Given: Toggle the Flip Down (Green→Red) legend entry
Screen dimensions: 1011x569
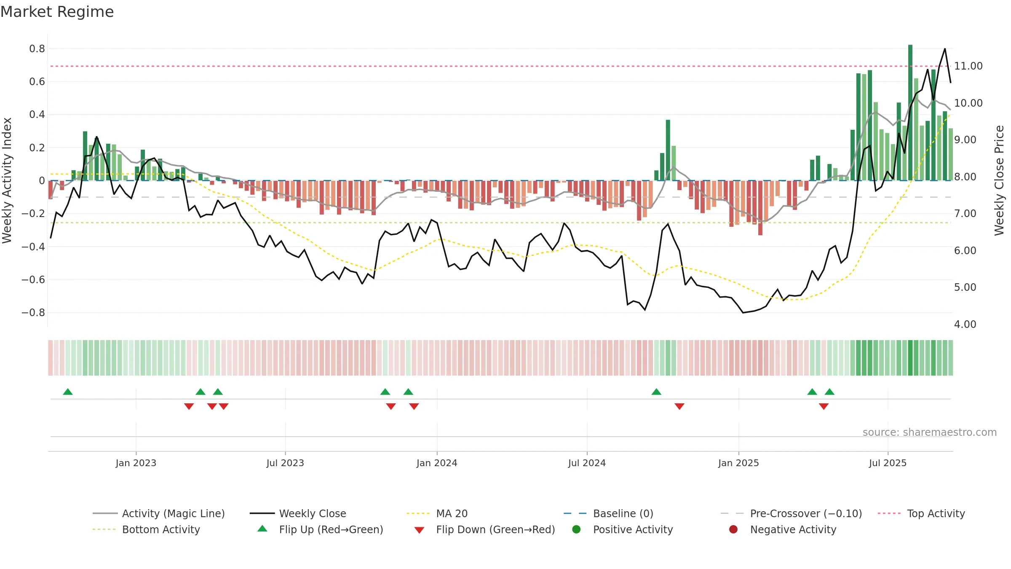Looking at the screenshot, I should click(484, 529).
